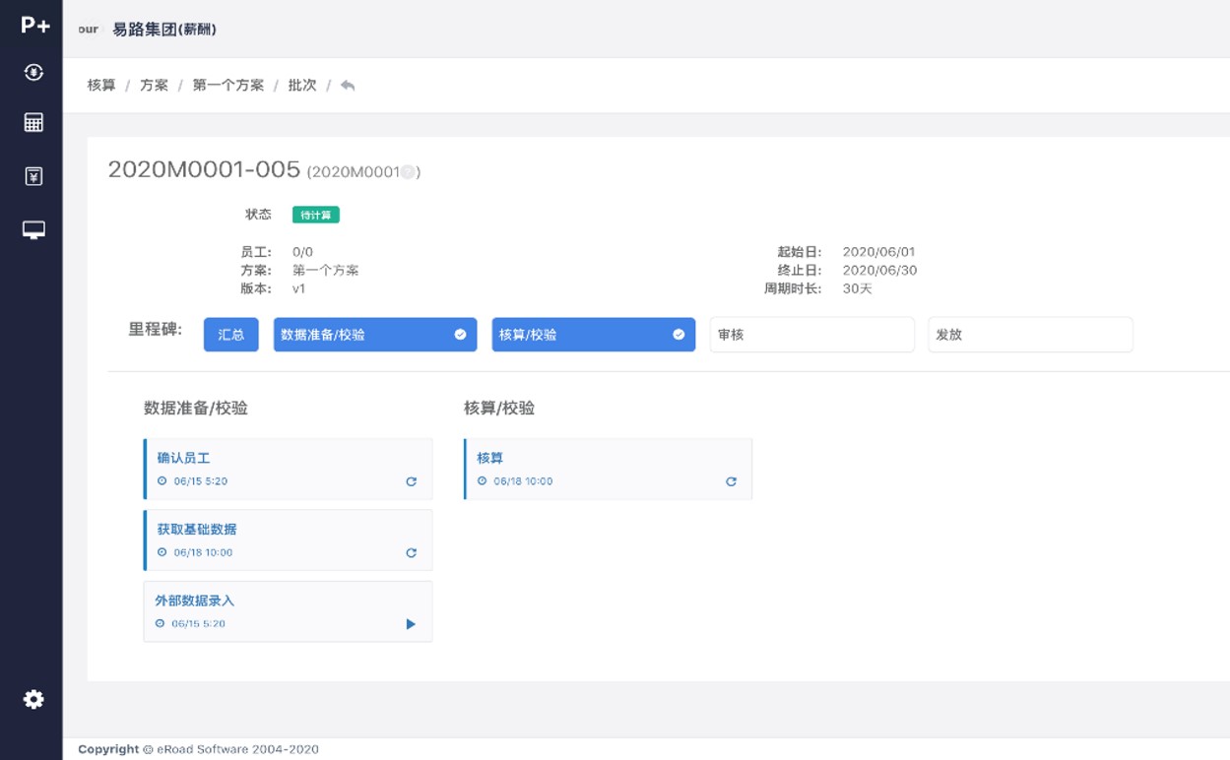This screenshot has width=1230, height=760.
Task: Open the payroll currency icon in sidebar
Action: (x=33, y=72)
